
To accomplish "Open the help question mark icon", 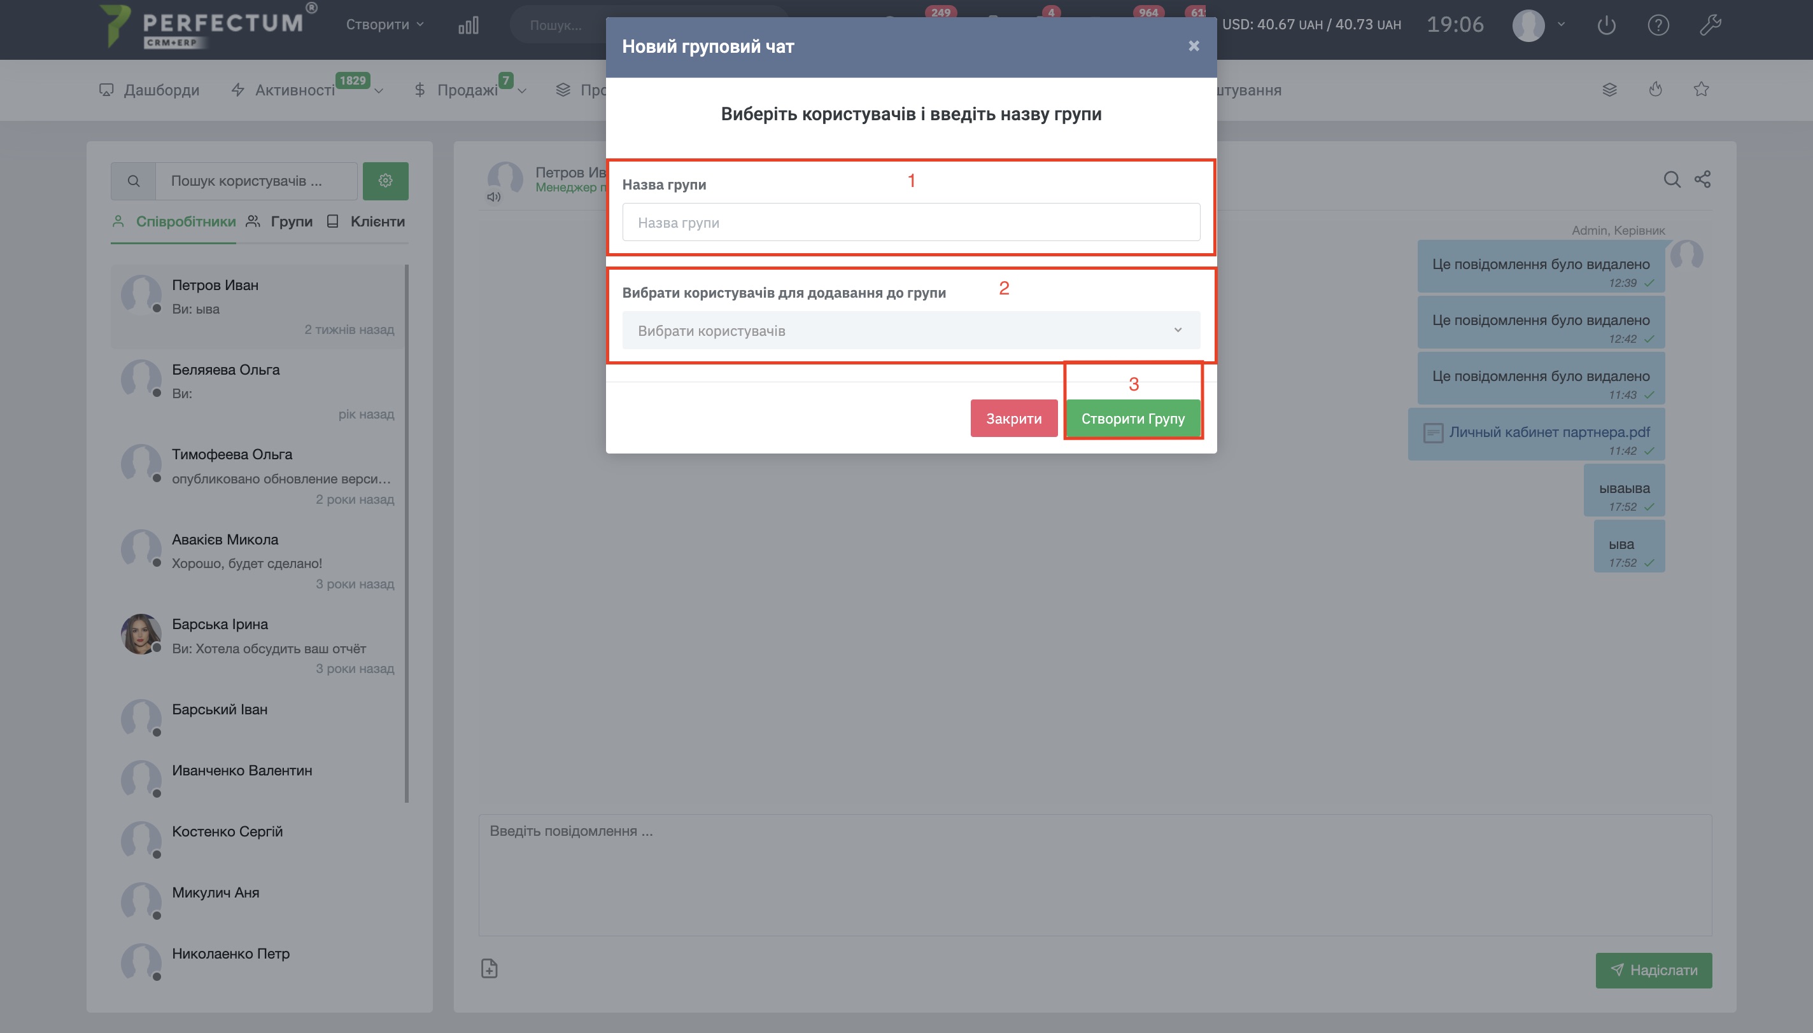I will (1658, 25).
